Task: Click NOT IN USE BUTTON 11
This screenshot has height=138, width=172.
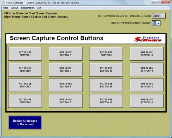Action: [106, 85]
